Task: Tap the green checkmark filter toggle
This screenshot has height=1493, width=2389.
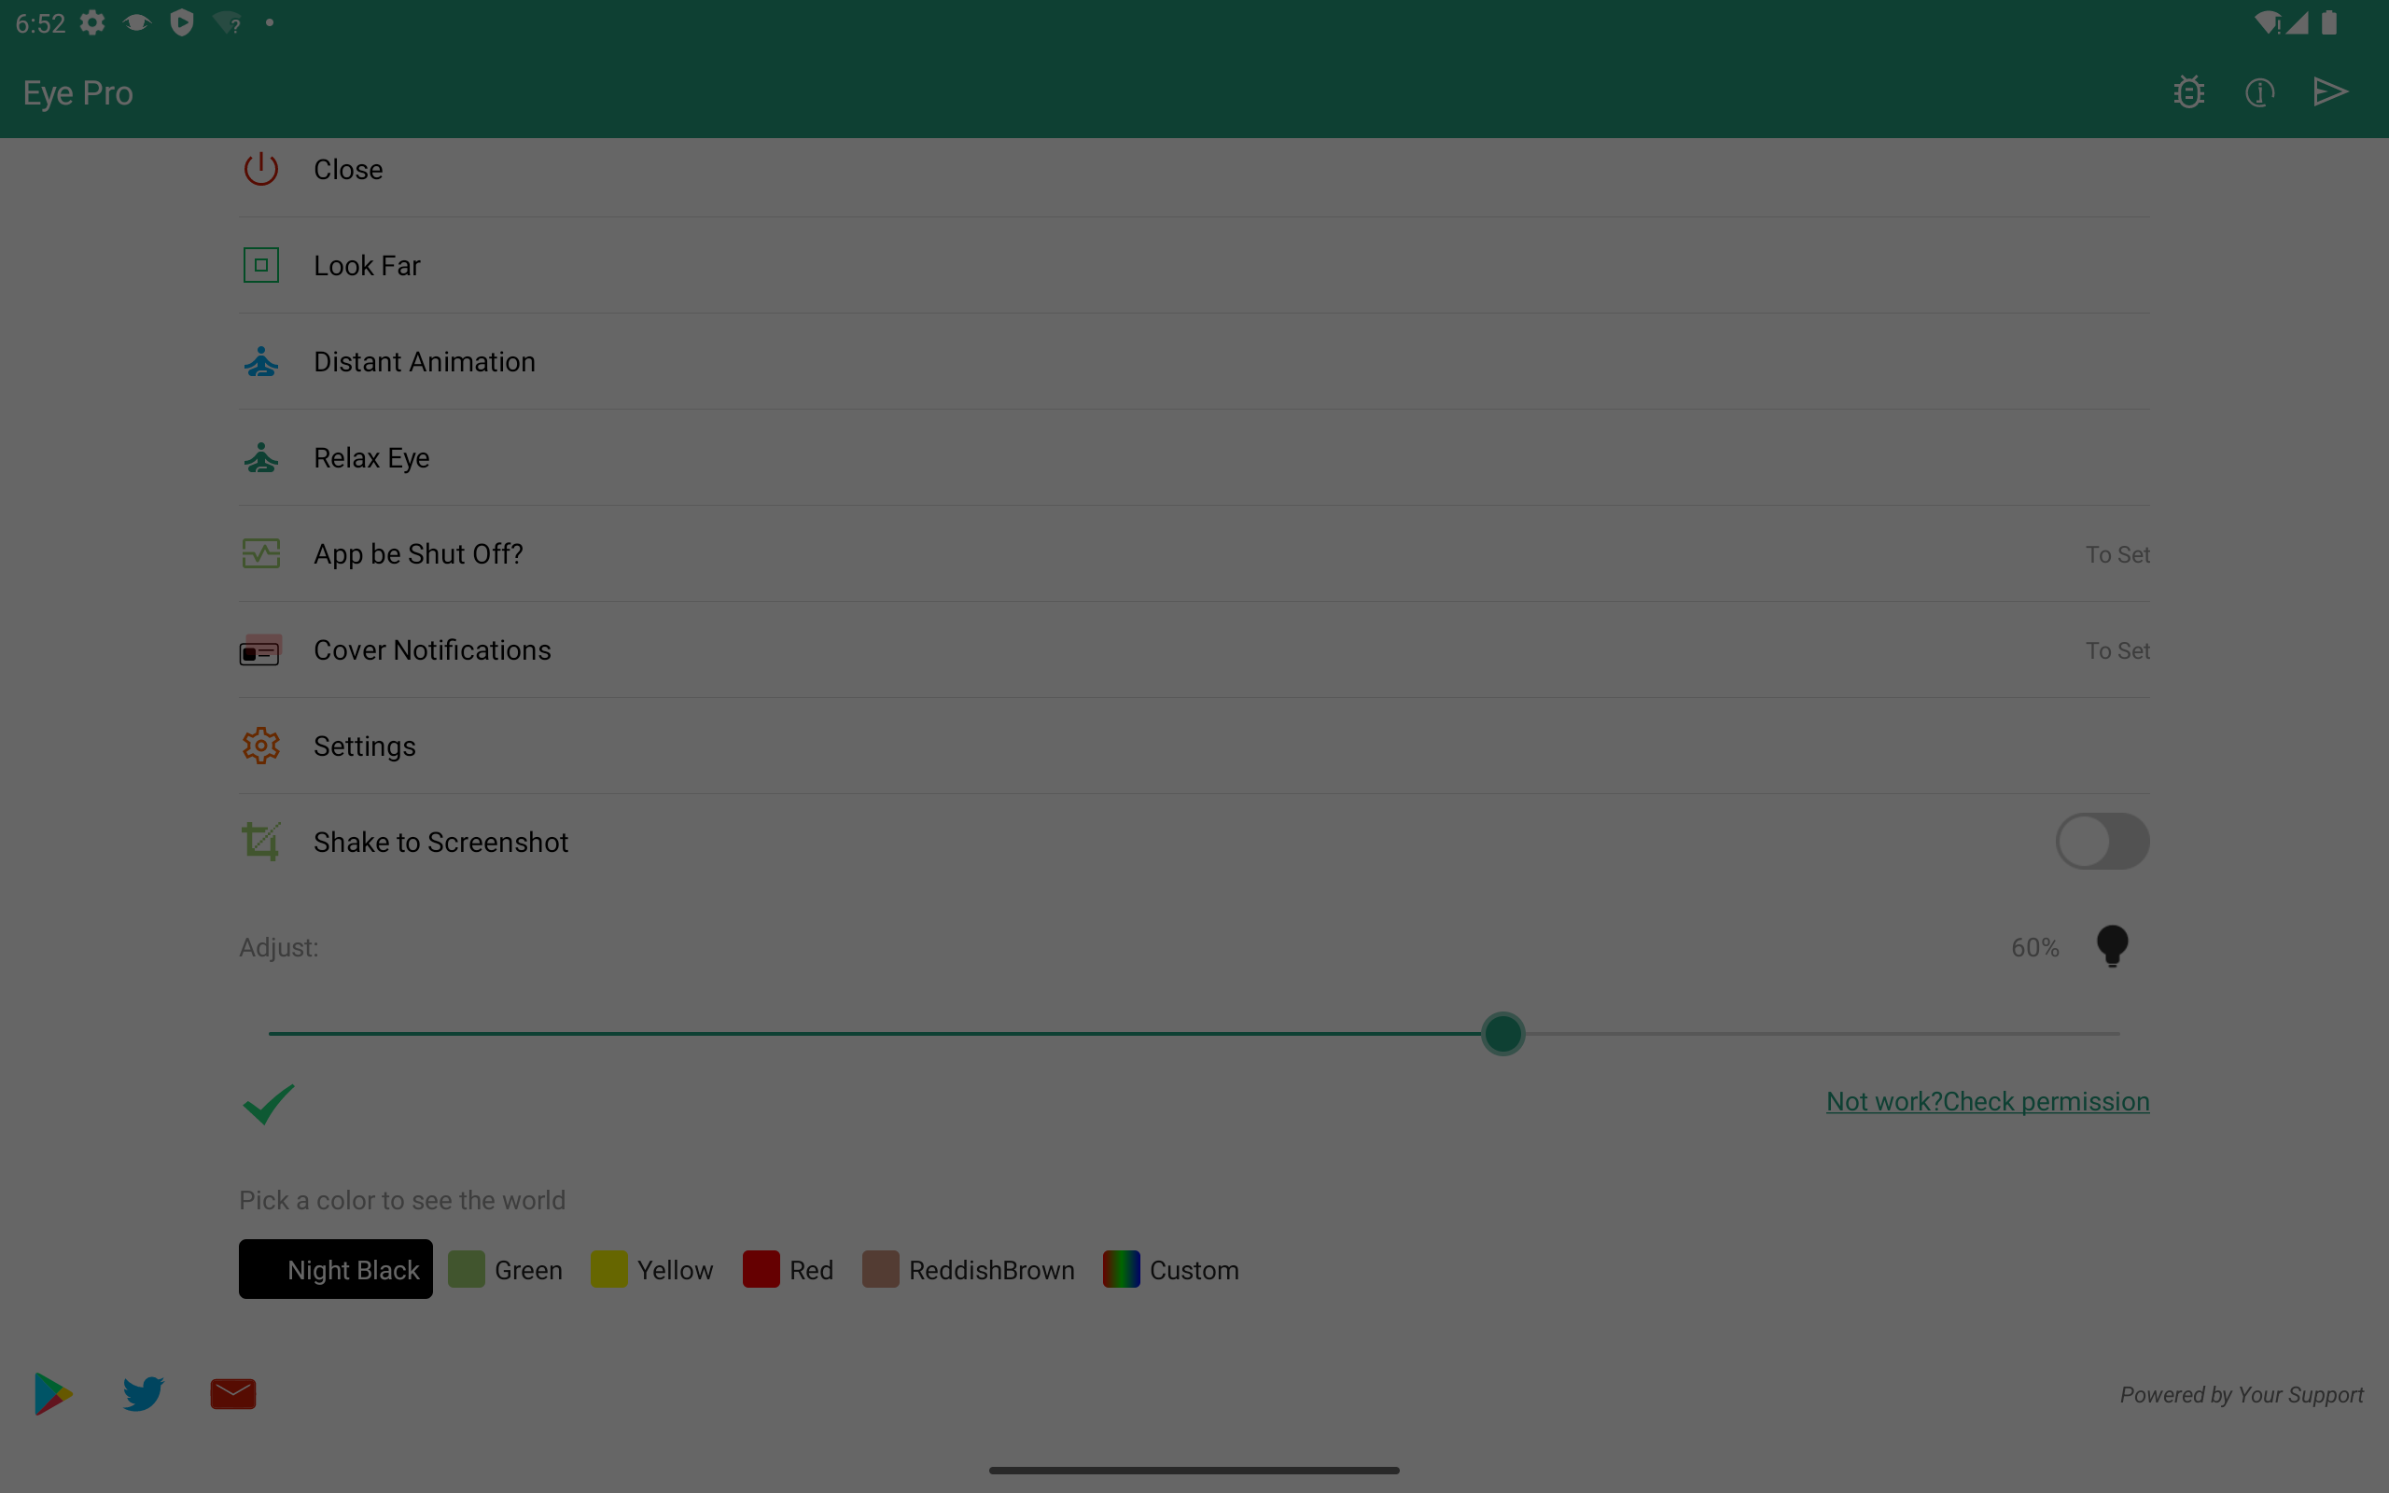Action: (269, 1103)
